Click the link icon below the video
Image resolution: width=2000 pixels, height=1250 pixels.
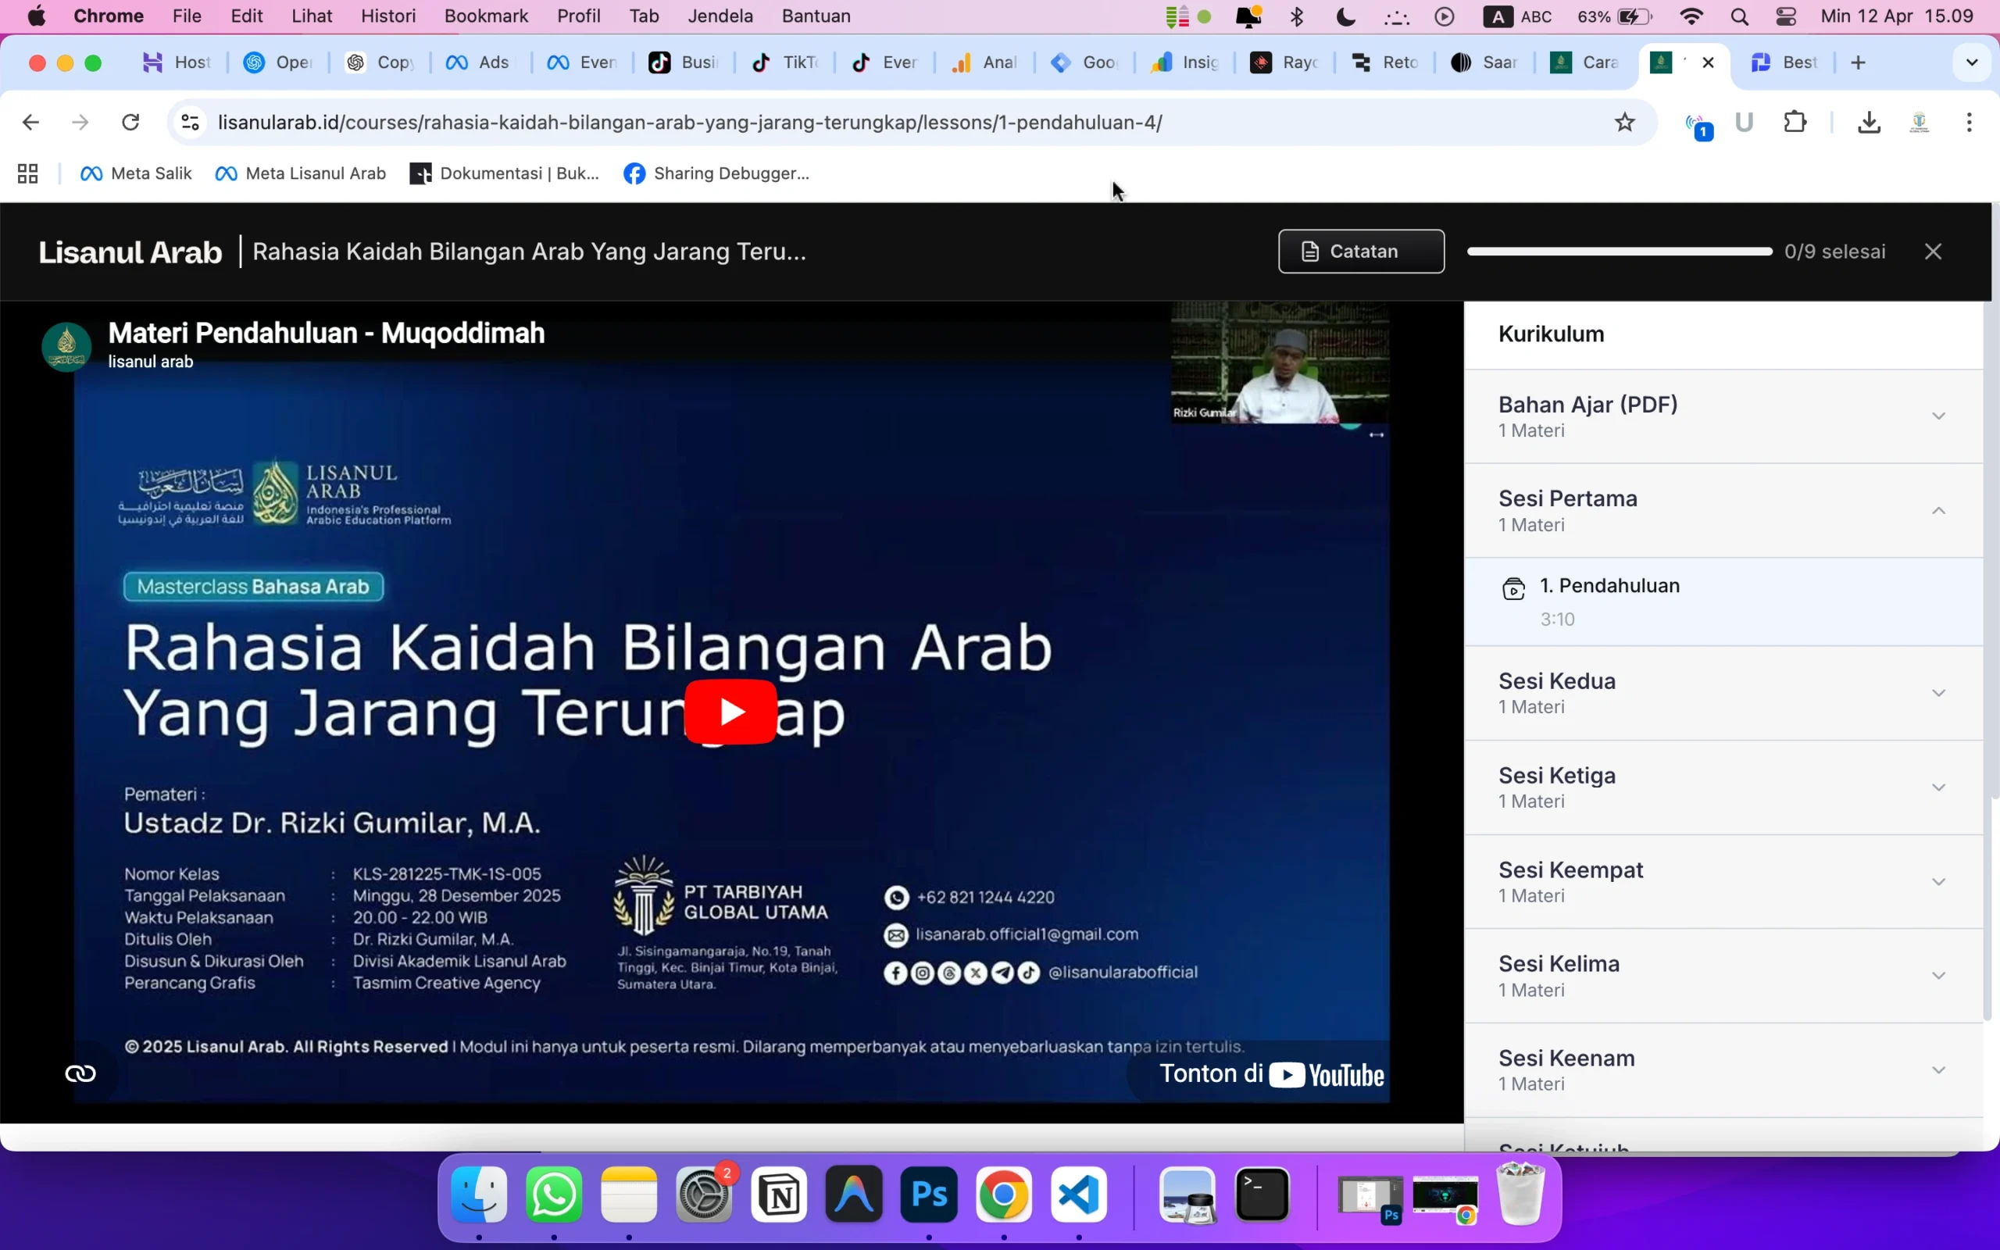pyautogui.click(x=80, y=1072)
